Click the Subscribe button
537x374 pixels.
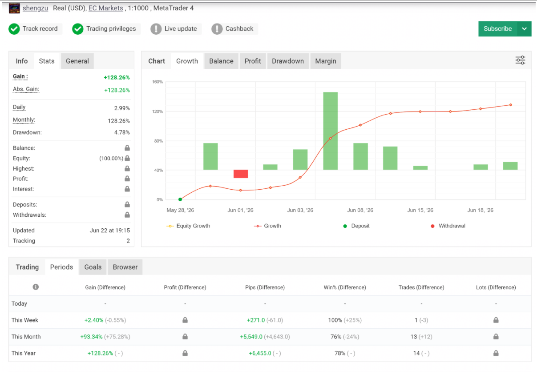pos(498,29)
